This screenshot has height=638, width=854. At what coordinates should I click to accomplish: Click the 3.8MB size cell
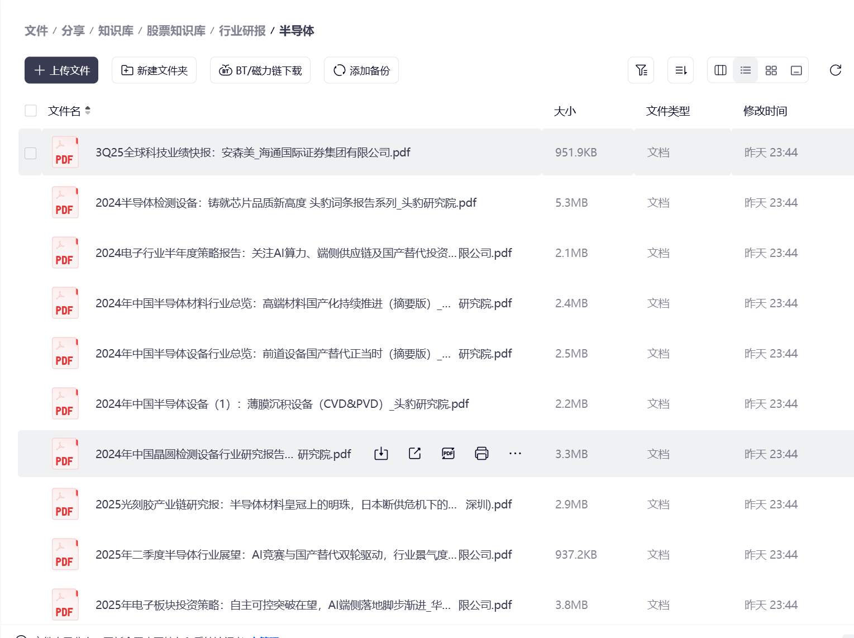click(x=571, y=605)
